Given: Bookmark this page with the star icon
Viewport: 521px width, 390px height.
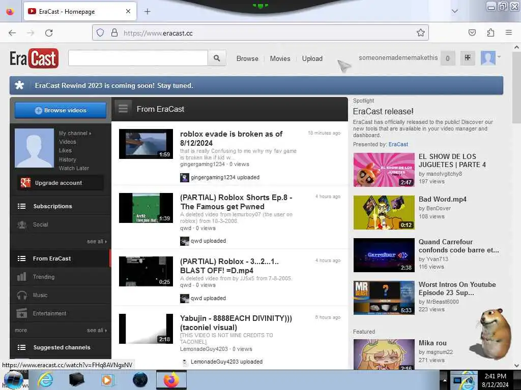Looking at the screenshot, I should (421, 32).
